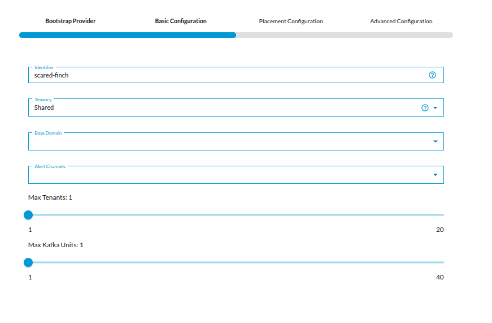Click the gray unfilled part of progress bar
Viewport: 492px width, 323px height.
click(x=345, y=35)
